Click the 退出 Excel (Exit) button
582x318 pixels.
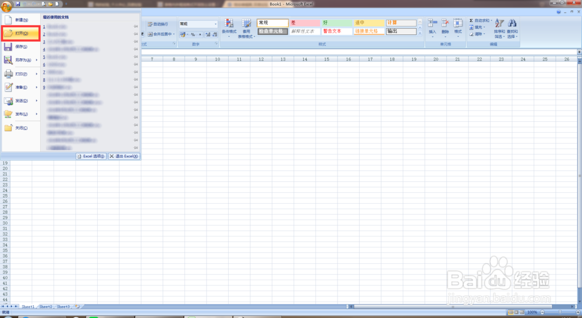pyautogui.click(x=124, y=157)
